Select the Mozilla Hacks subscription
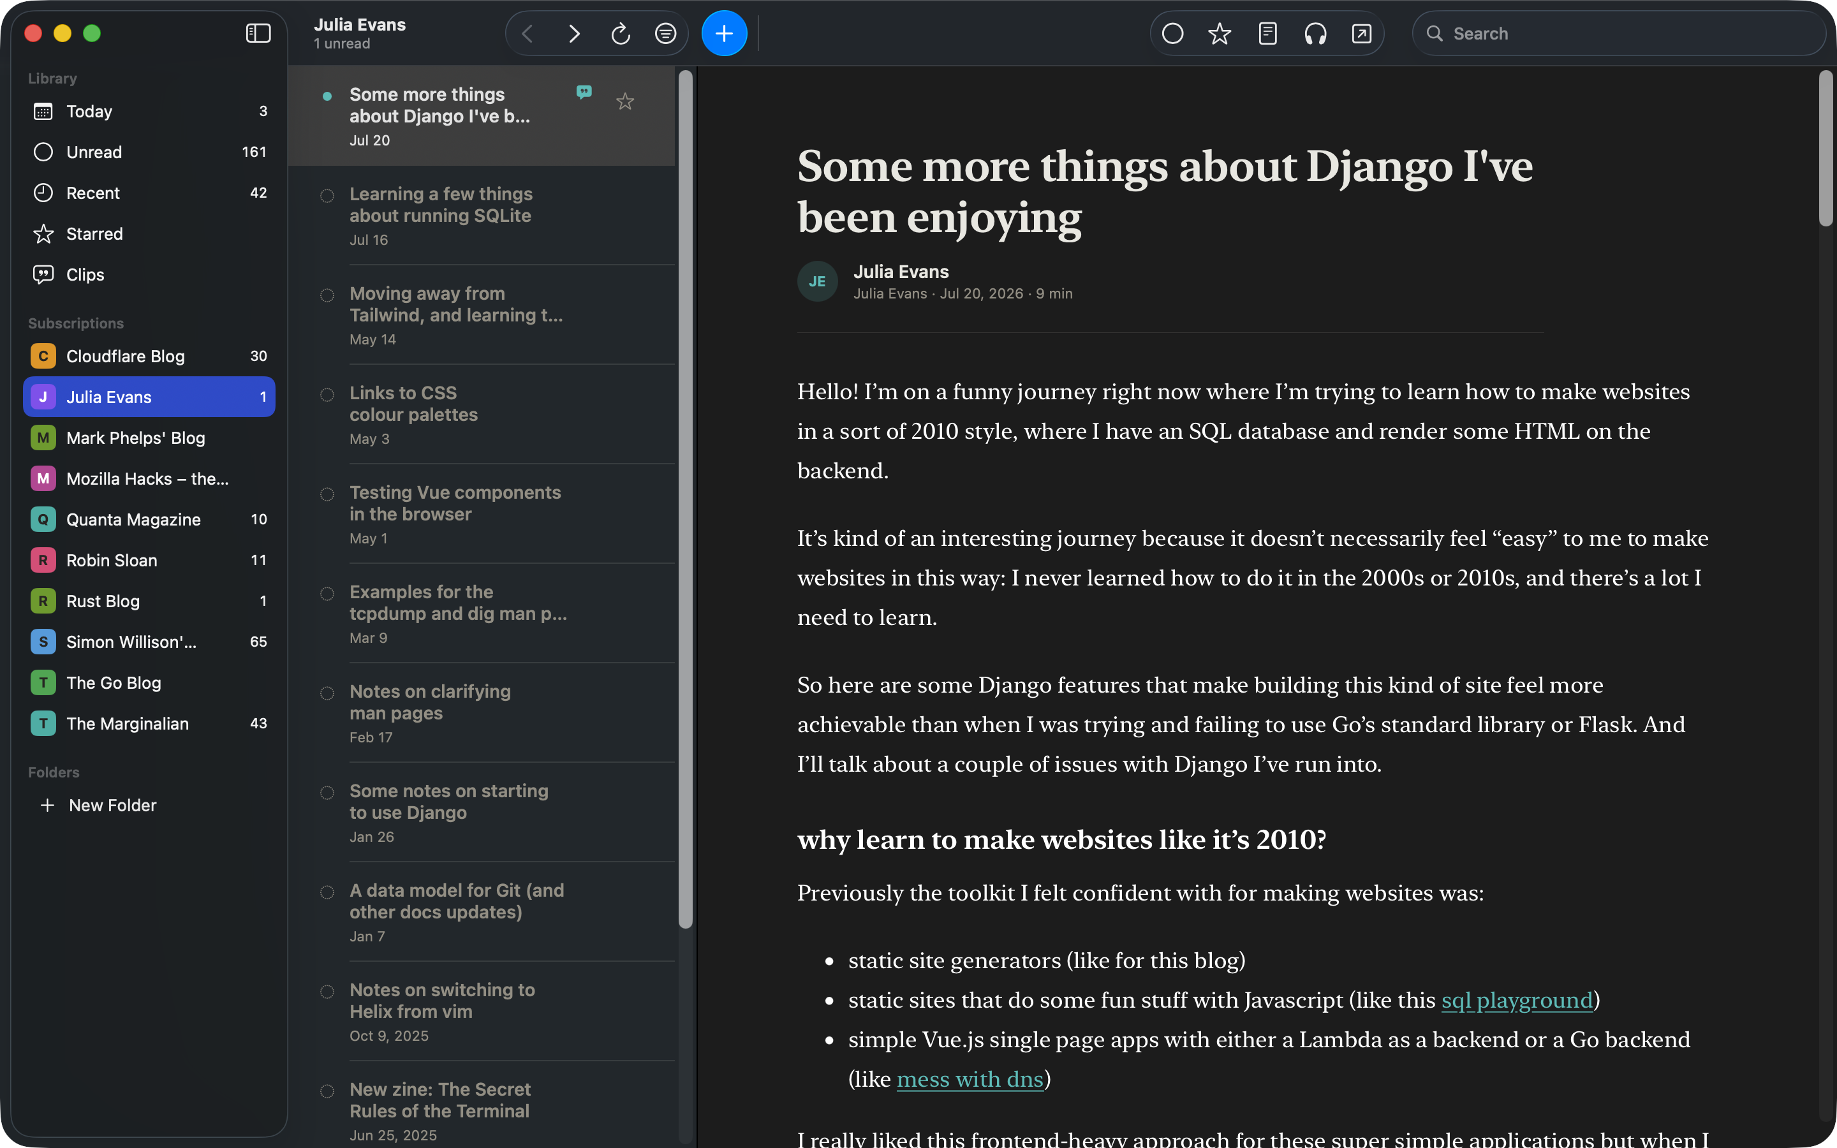 149,479
